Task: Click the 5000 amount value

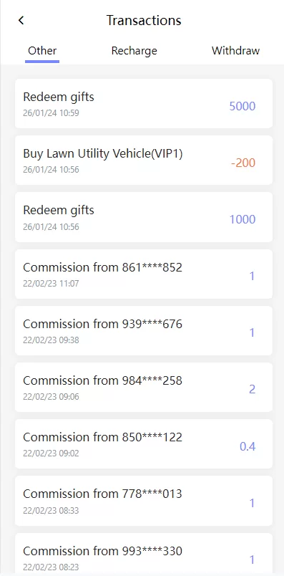Action: [243, 106]
